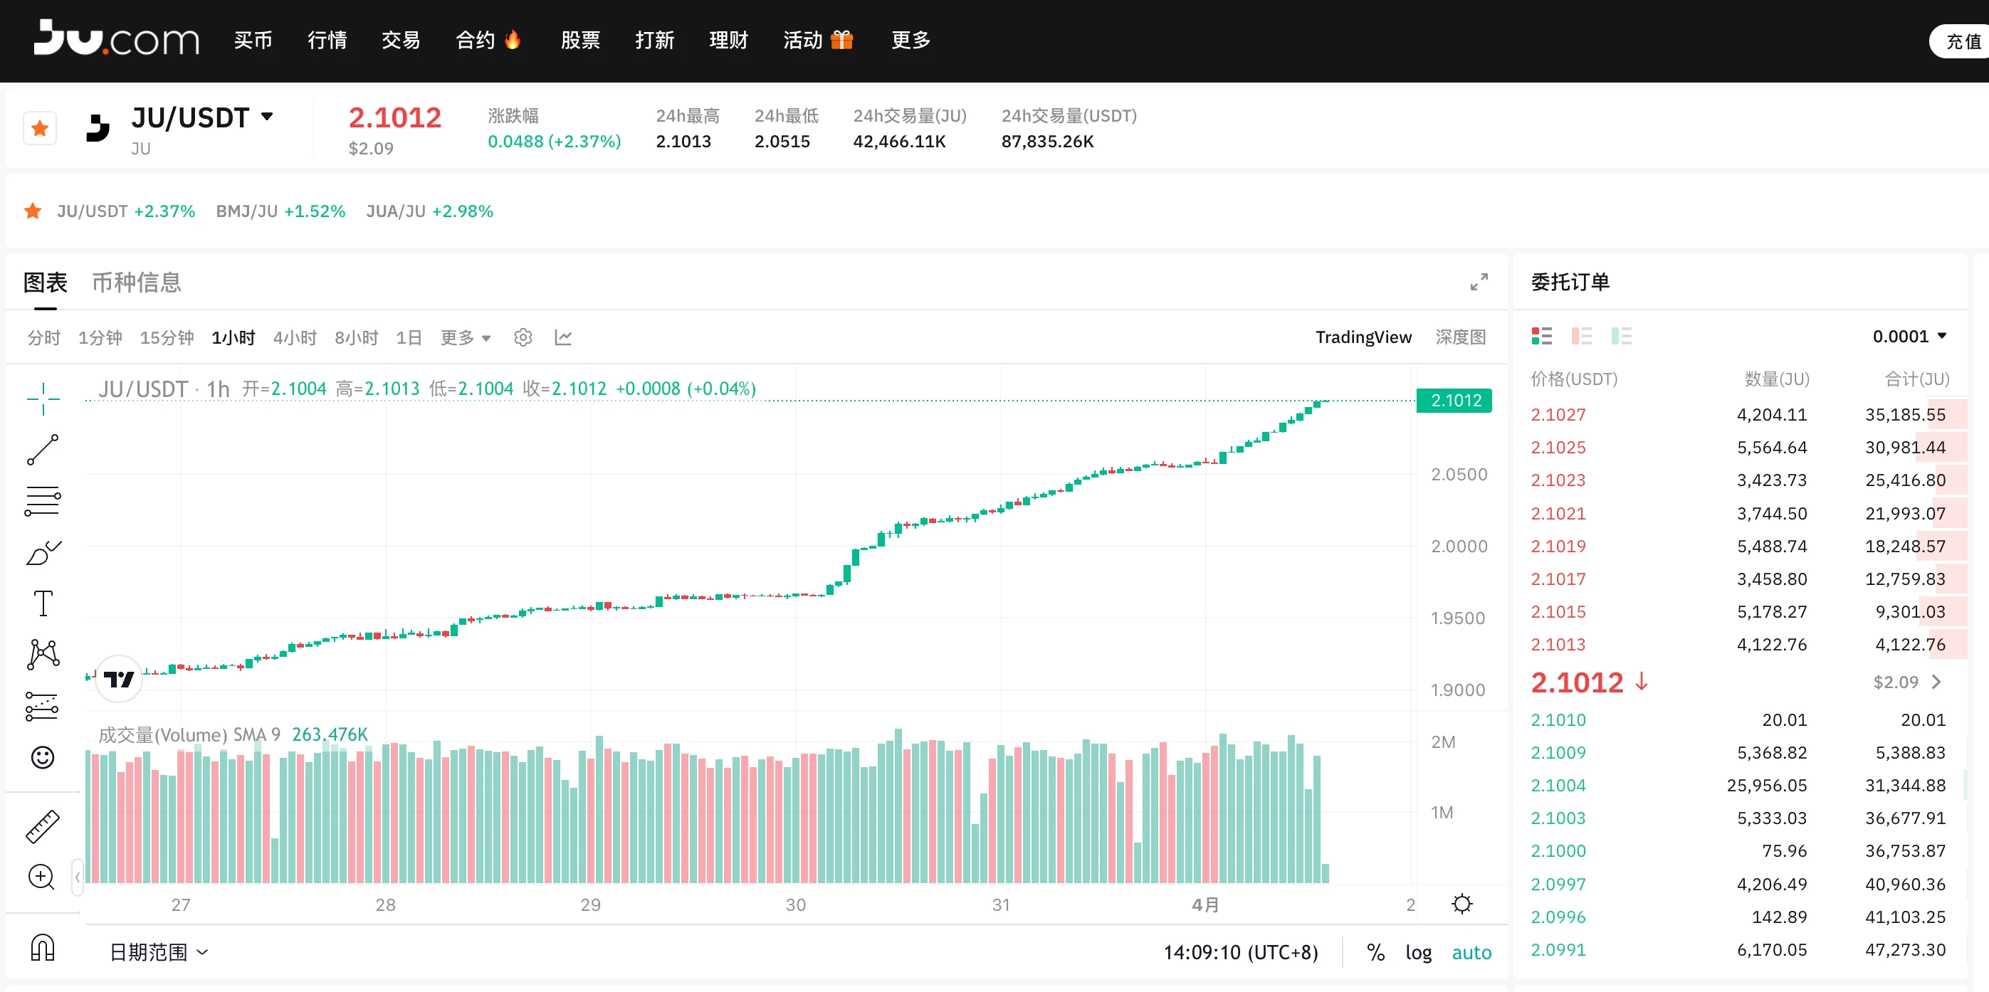
Task: Show only buy orders view
Action: (1622, 336)
